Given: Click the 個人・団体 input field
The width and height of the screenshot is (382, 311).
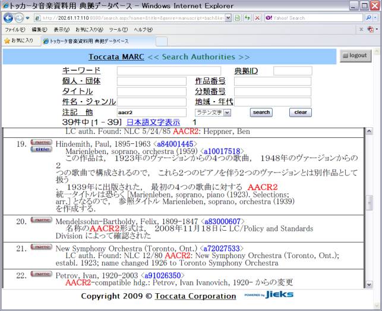Looking at the screenshot, I should 151,81.
